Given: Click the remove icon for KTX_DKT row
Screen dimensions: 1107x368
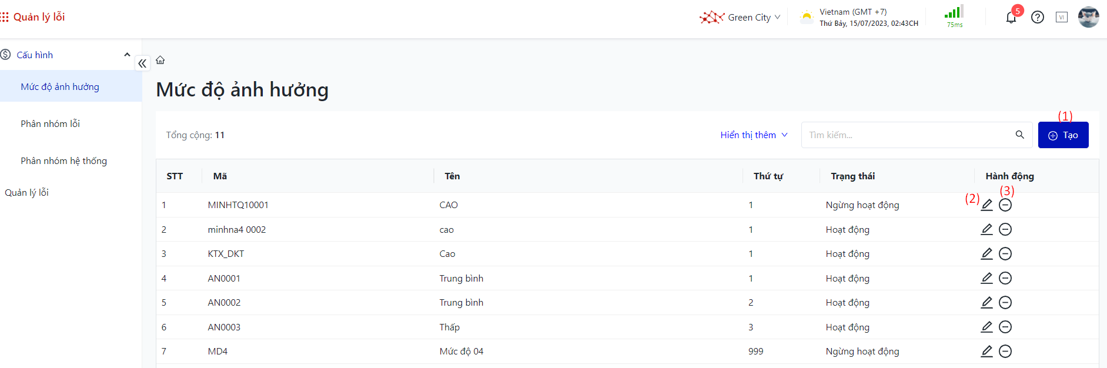Looking at the screenshot, I should (x=1005, y=254).
